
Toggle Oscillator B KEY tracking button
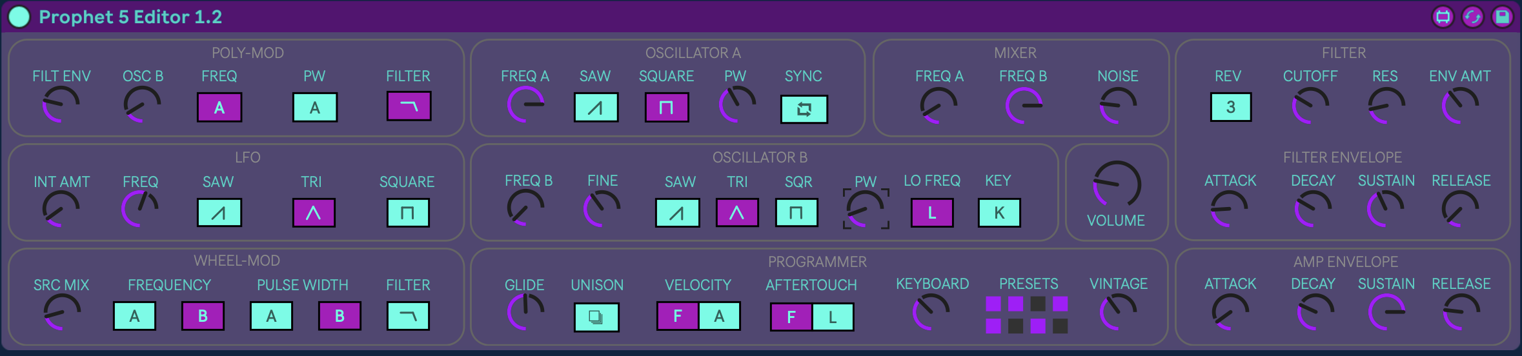999,212
